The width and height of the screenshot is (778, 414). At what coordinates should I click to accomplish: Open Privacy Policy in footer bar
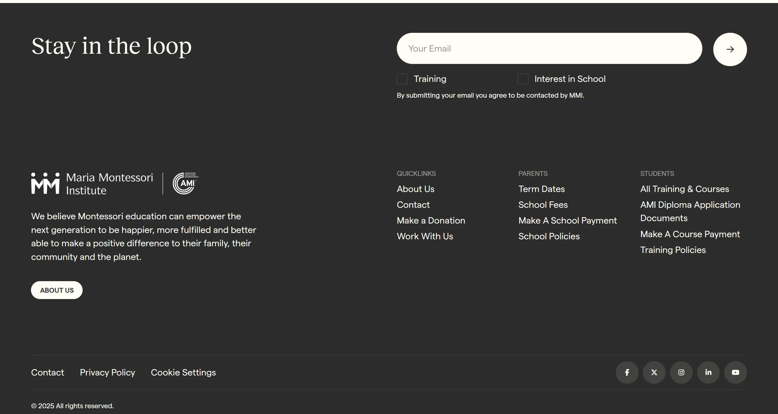(x=107, y=372)
